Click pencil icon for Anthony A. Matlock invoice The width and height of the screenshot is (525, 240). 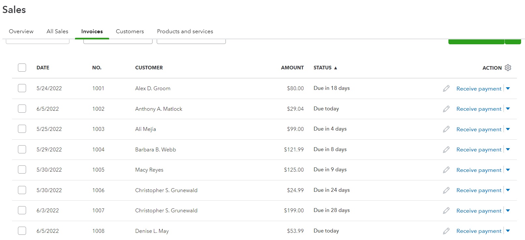coord(446,109)
